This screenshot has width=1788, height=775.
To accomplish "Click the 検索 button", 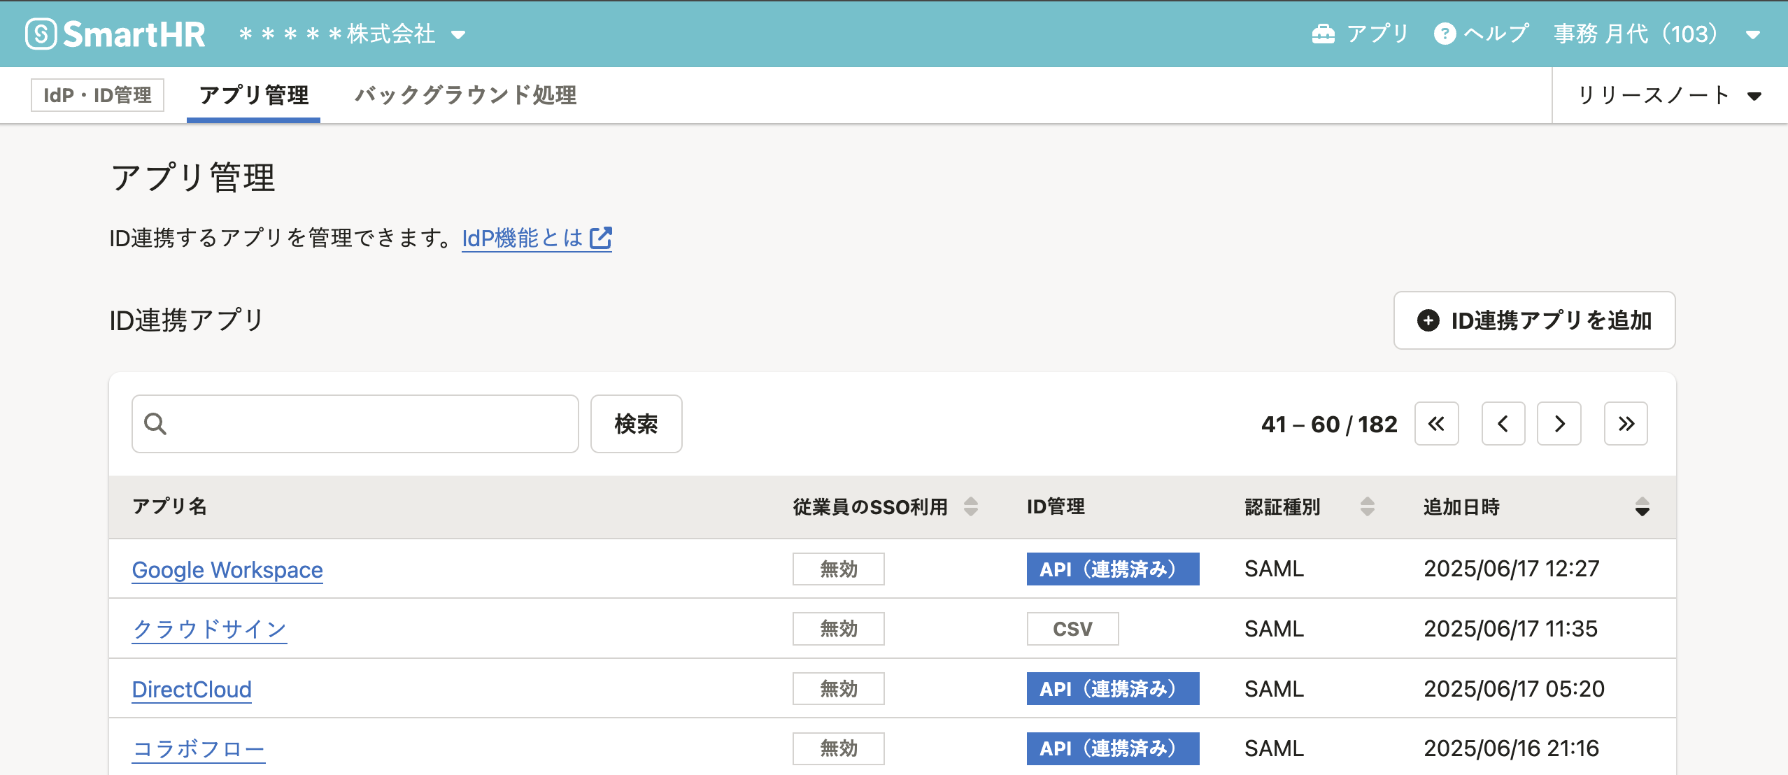I will coord(636,424).
